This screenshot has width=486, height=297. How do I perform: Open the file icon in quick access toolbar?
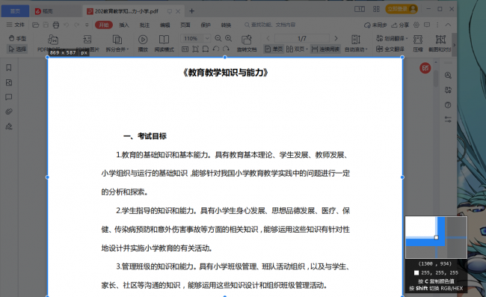click(36, 25)
